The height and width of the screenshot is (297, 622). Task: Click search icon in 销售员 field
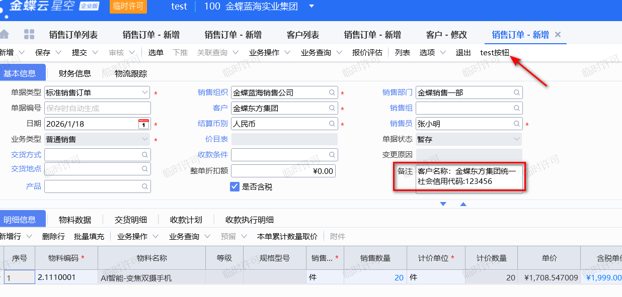coord(517,124)
